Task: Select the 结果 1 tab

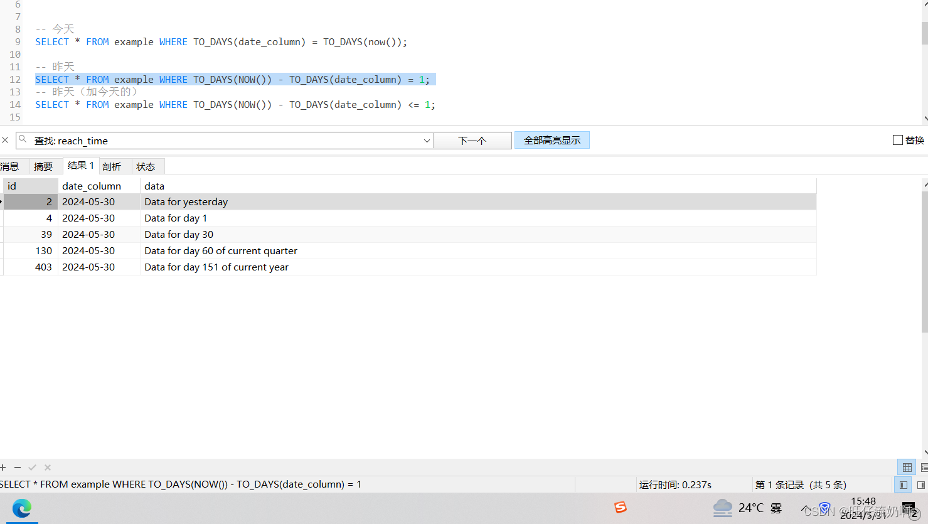Action: coord(81,166)
